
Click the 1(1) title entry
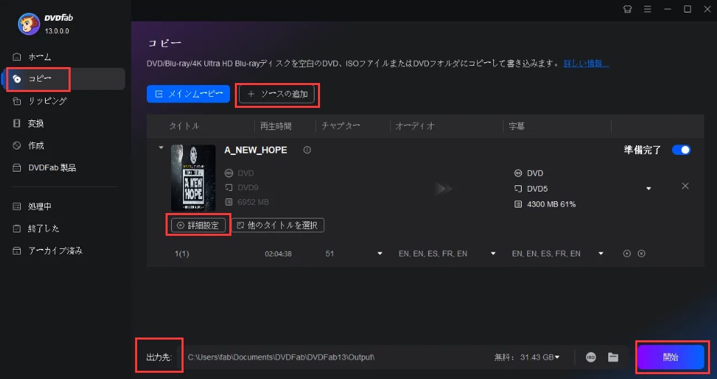182,253
